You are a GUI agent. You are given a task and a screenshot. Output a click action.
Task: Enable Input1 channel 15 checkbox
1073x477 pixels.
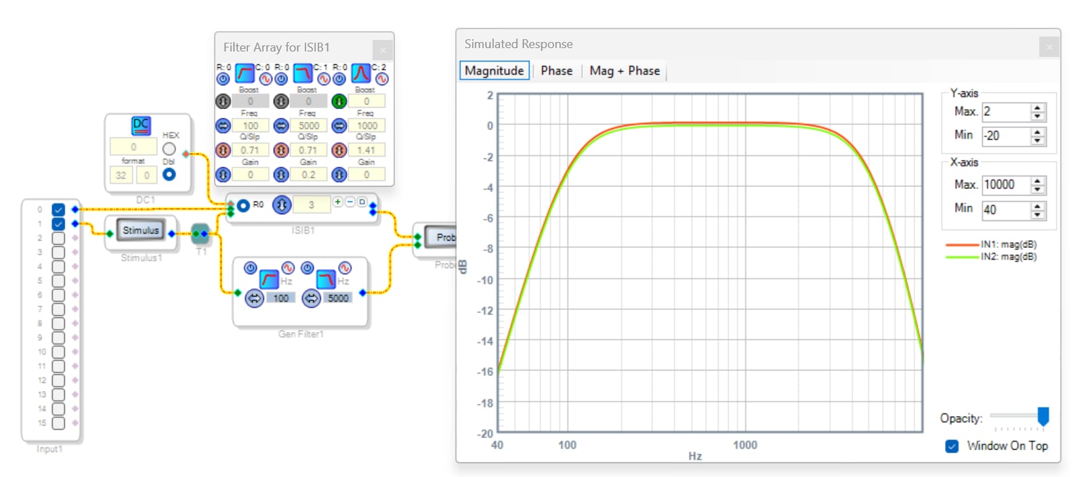(58, 423)
